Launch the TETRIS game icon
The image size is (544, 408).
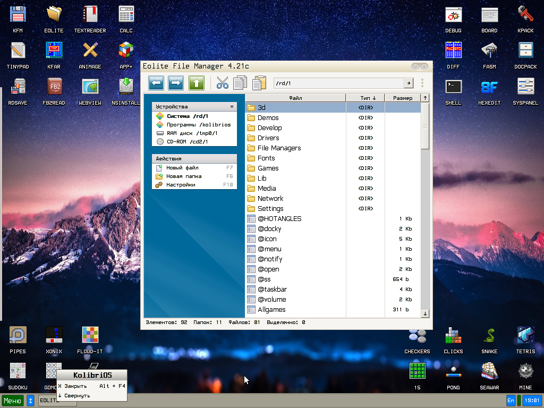tap(525, 336)
